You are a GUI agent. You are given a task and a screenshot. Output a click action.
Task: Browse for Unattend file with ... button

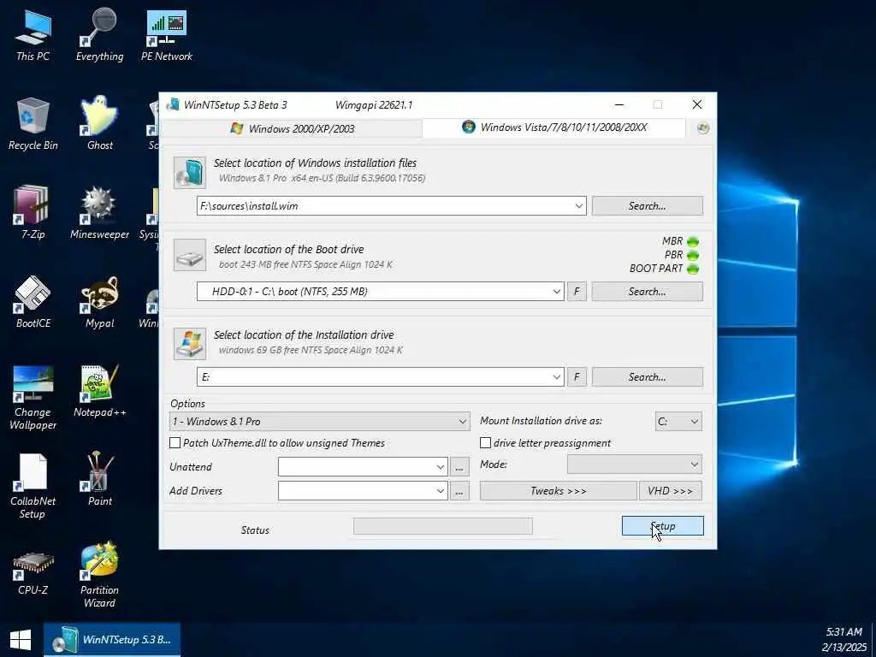(x=459, y=467)
